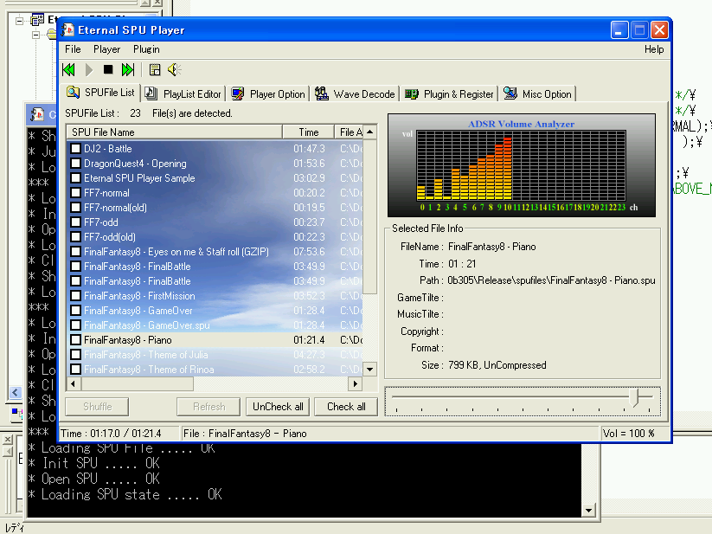Switch to the PlayList Editor tab

pos(183,94)
